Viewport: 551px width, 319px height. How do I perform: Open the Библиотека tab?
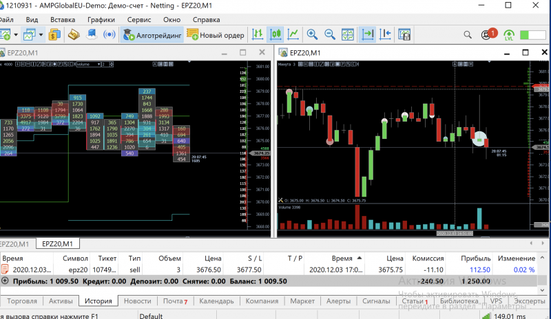[459, 301]
